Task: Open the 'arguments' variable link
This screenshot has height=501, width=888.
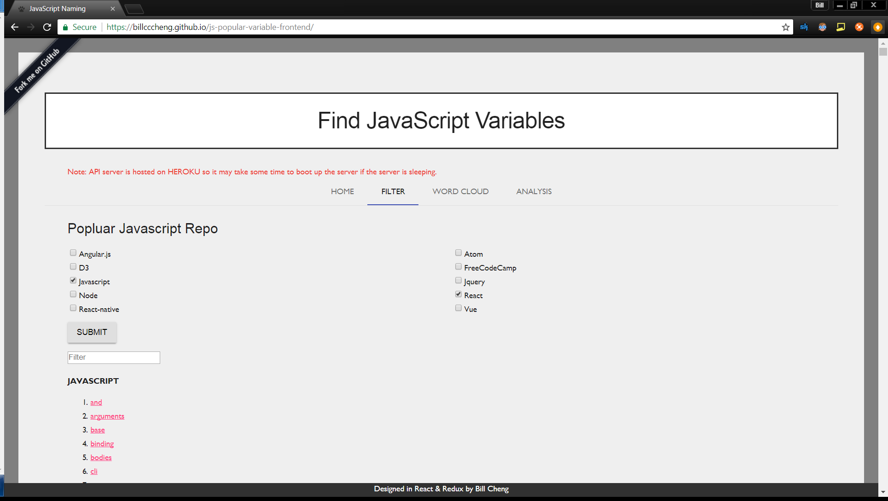Action: [x=107, y=416]
